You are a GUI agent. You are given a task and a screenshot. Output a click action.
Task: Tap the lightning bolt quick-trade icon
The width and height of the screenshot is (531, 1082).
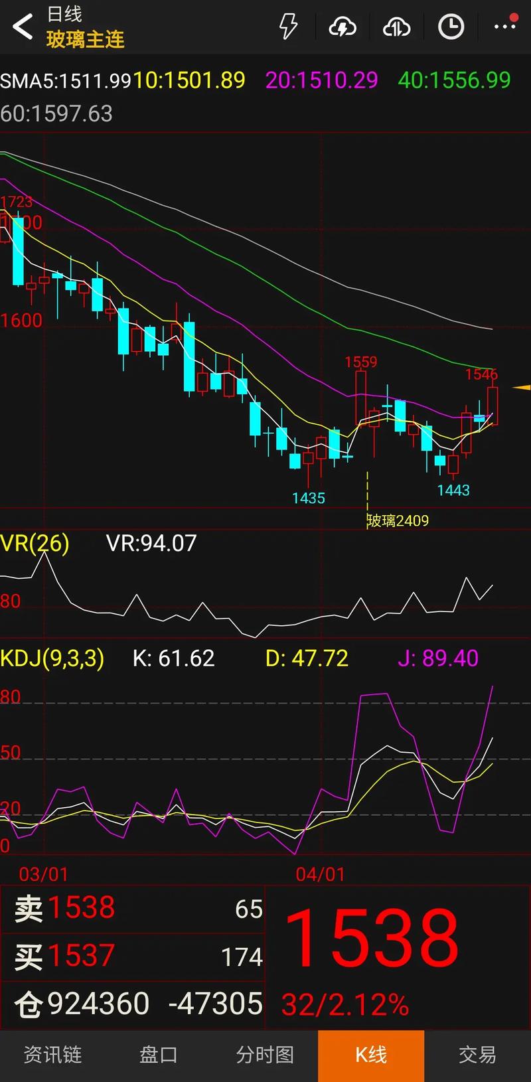[288, 27]
